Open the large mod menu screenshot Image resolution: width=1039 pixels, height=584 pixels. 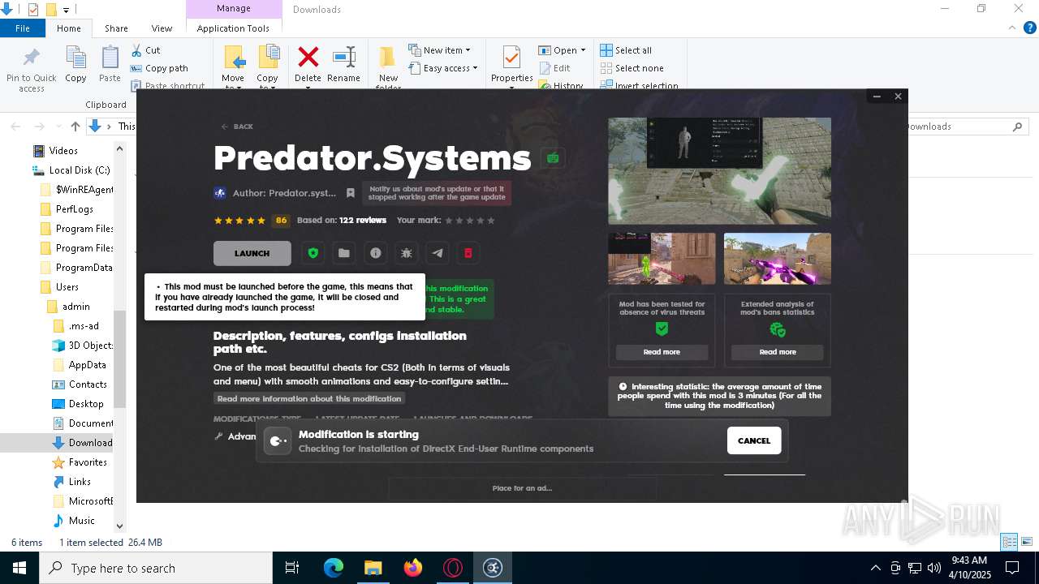pos(719,171)
